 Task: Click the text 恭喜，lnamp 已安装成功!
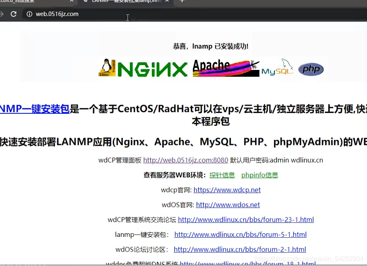click(x=211, y=46)
